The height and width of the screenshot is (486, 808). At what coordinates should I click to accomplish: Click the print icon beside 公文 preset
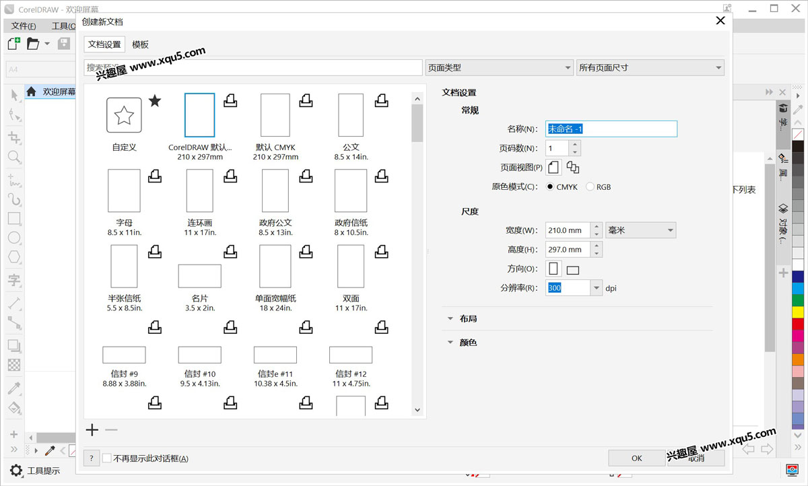(x=381, y=100)
